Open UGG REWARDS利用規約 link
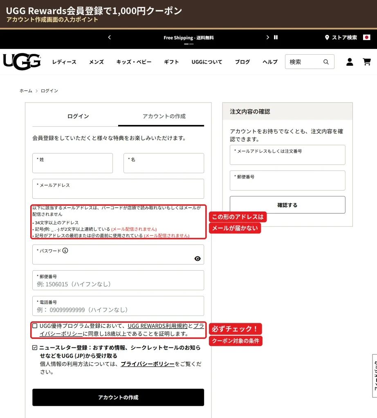This screenshot has width=377, height=418. (157, 326)
